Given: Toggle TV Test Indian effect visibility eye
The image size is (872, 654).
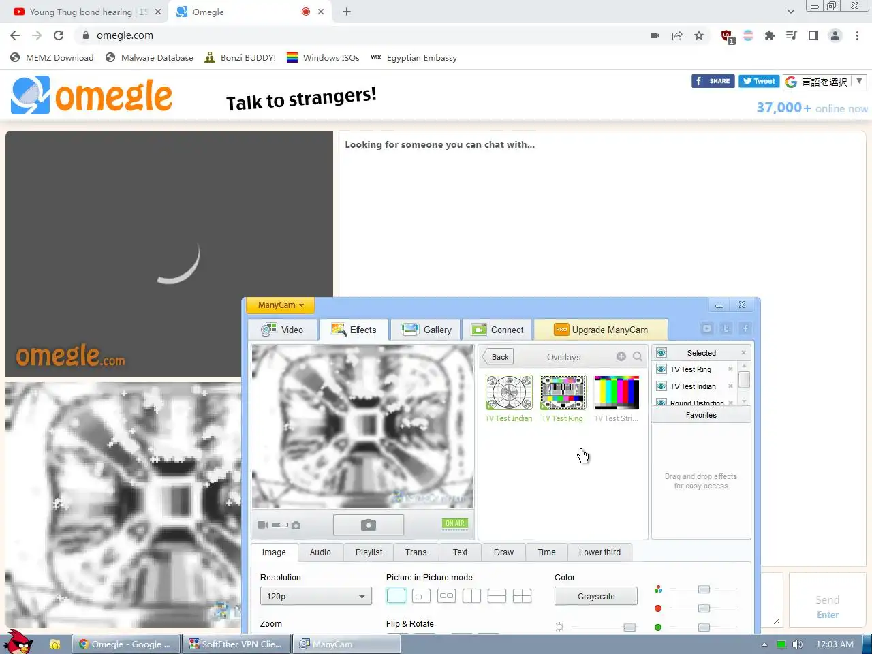Looking at the screenshot, I should pyautogui.click(x=661, y=386).
